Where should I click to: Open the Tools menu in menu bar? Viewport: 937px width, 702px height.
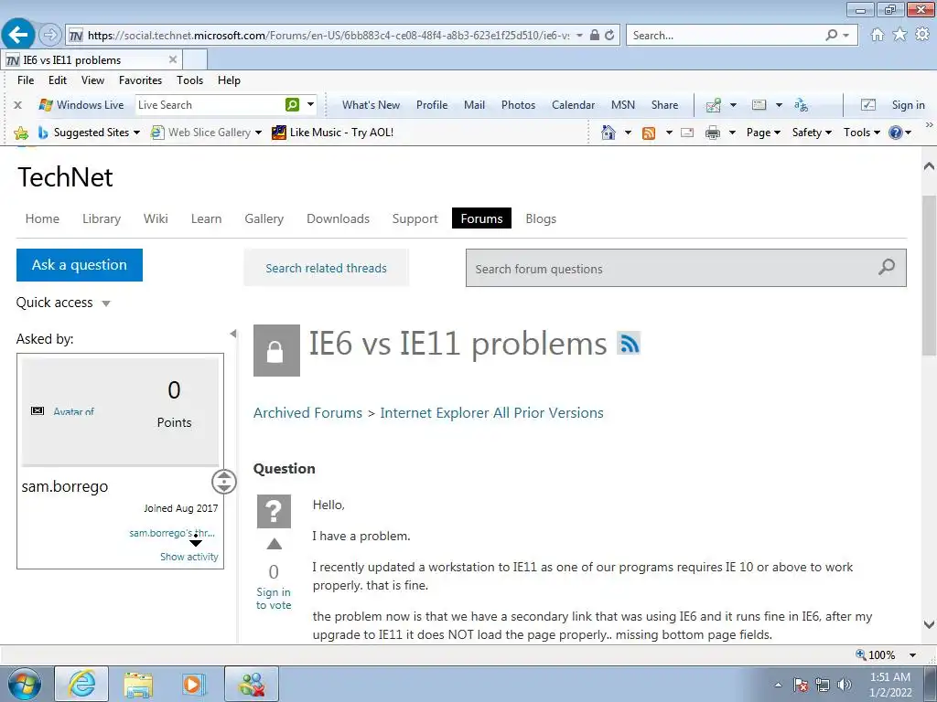190,80
